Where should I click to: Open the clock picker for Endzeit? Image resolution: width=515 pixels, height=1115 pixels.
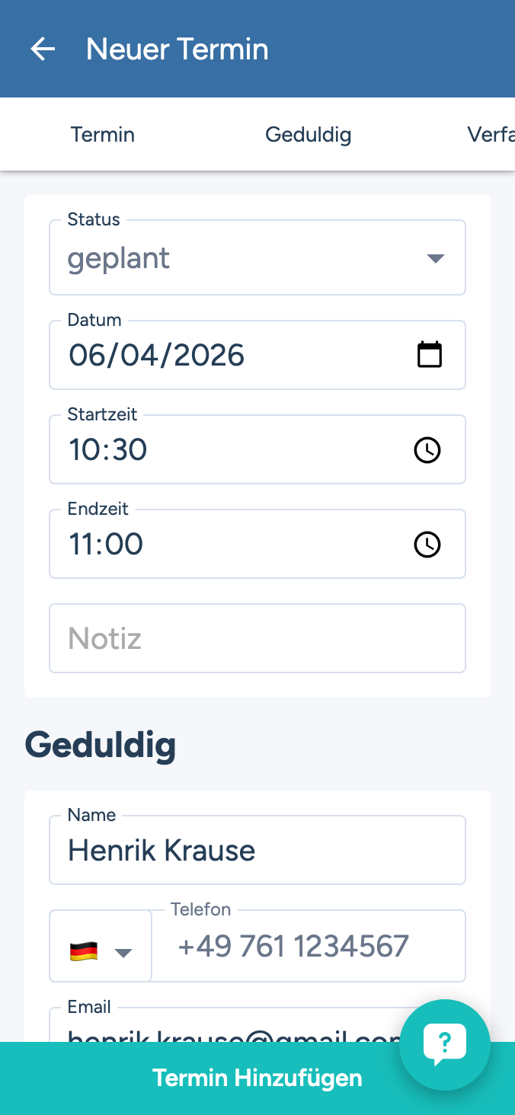[427, 545]
